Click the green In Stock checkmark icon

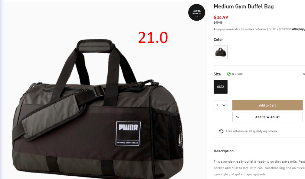tap(229, 74)
